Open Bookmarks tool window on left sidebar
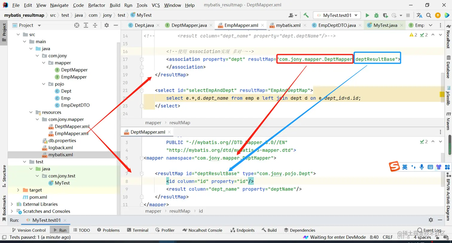Image resolution: width=452 pixels, height=243 pixels. click(4, 208)
